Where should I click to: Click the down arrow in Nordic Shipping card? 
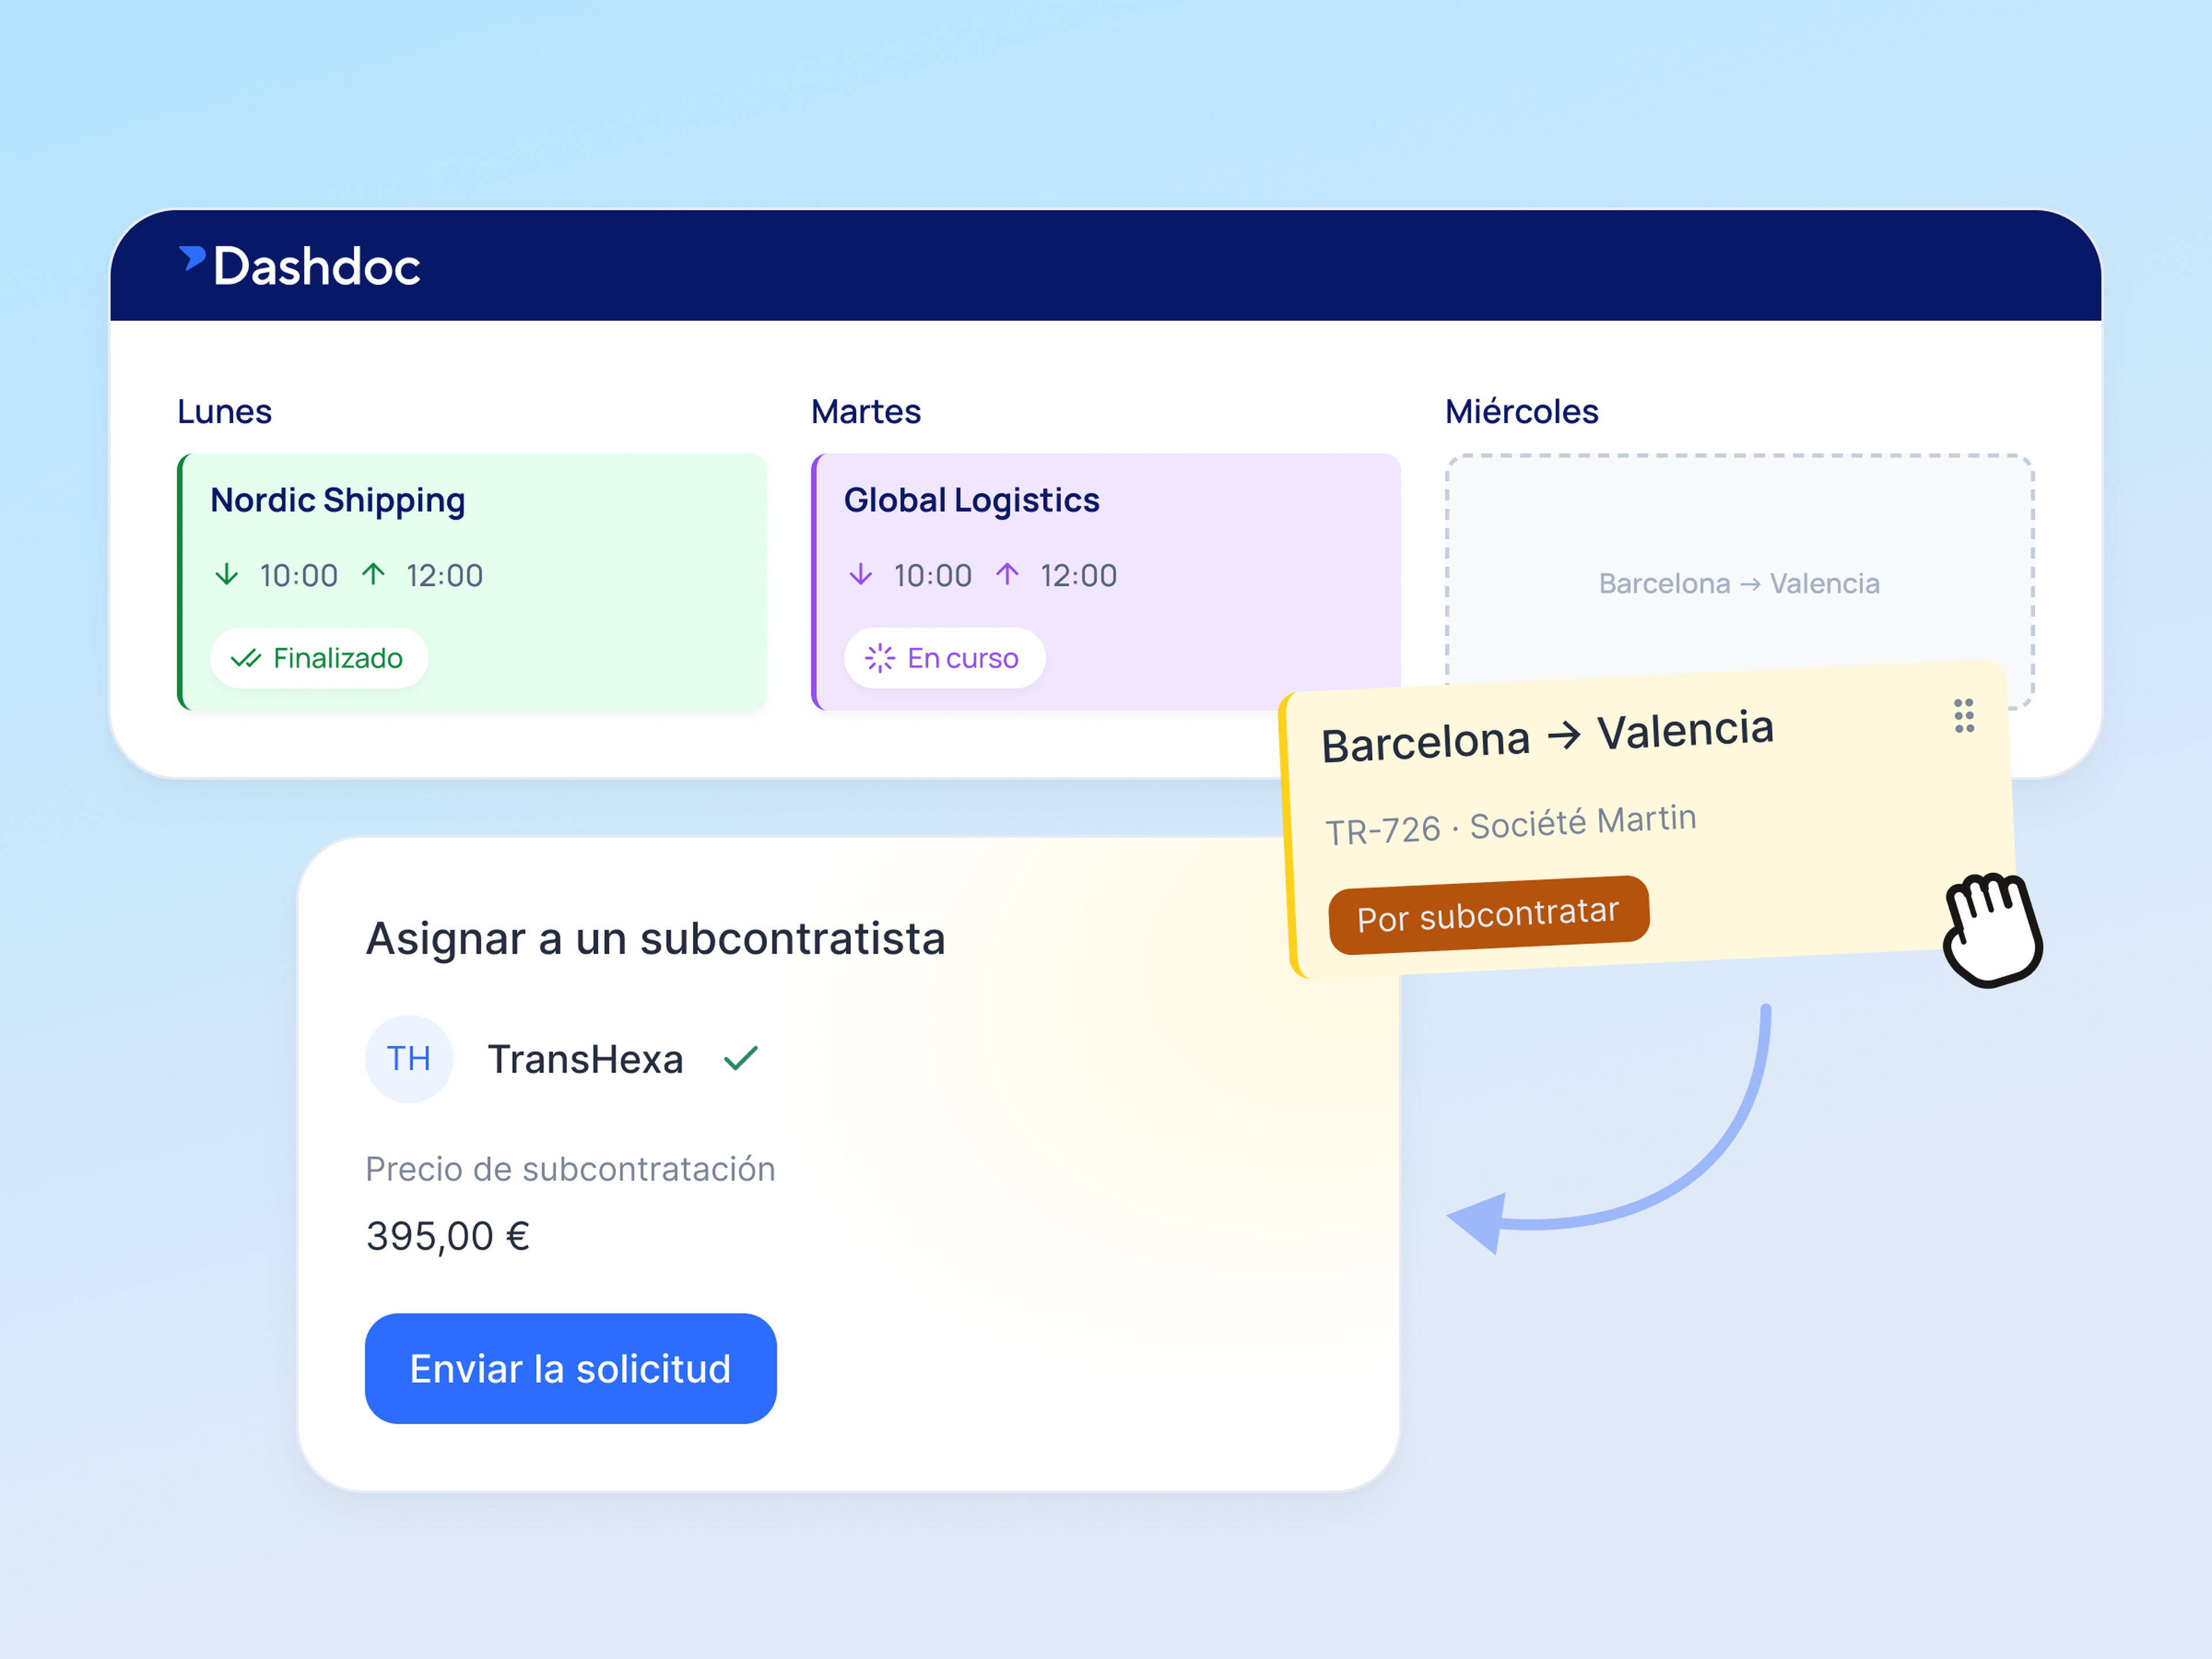click(x=227, y=574)
